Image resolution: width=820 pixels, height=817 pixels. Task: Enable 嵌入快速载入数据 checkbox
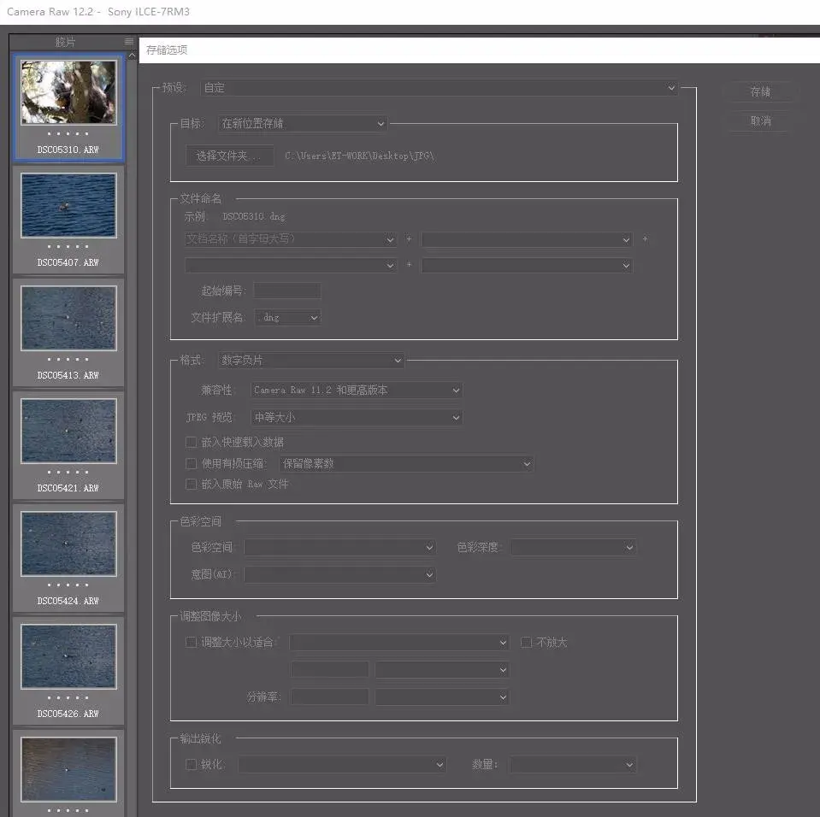pyautogui.click(x=192, y=443)
